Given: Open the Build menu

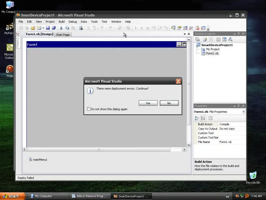Looking at the screenshot, I should pos(62,22).
